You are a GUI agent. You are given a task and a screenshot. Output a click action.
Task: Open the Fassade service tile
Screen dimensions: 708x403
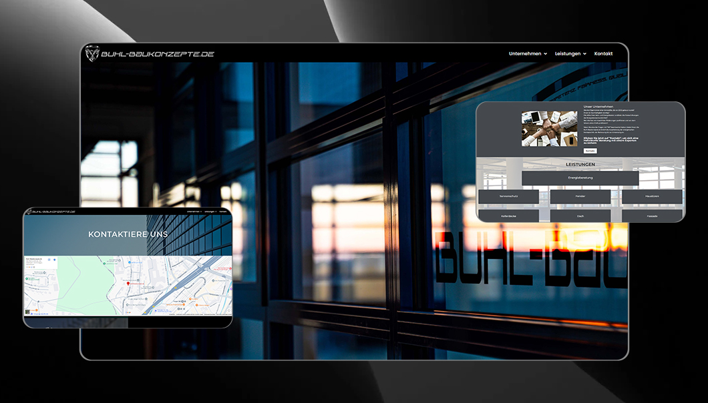click(652, 216)
